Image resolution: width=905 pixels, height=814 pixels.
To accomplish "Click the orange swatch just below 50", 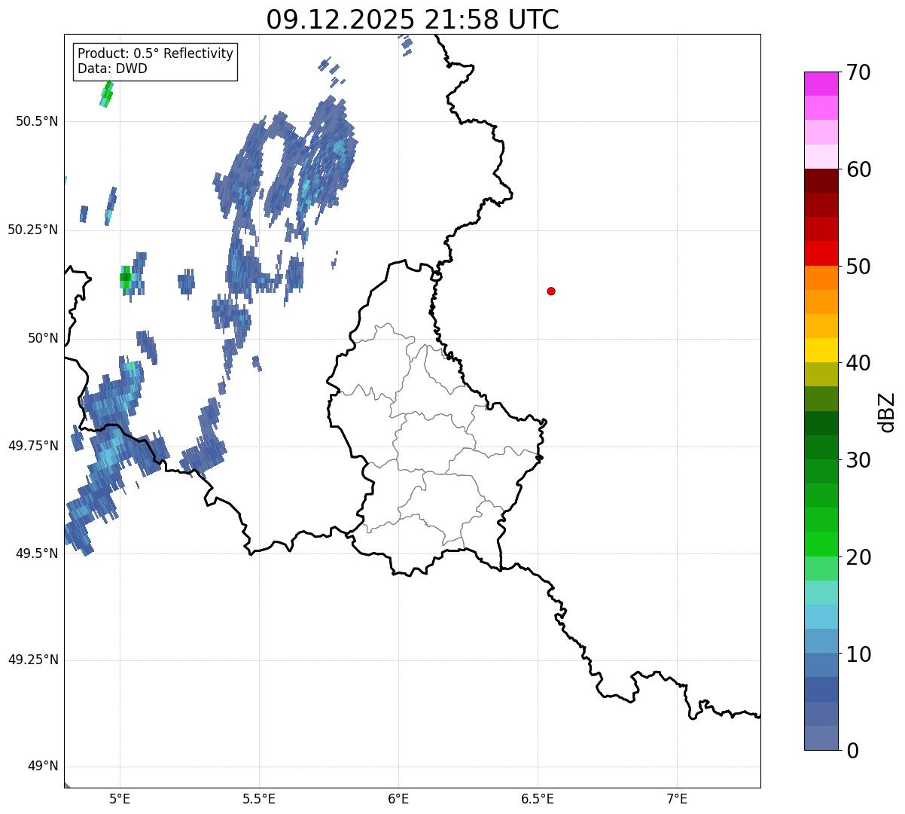I will (x=821, y=278).
